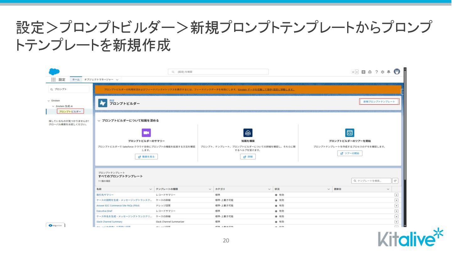Open the App Launcher grid icon
The width and height of the screenshot is (452, 254).
coord(53,80)
